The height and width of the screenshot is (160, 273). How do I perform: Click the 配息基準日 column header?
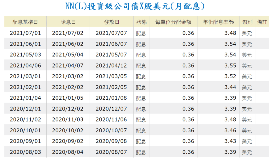pos(25,22)
